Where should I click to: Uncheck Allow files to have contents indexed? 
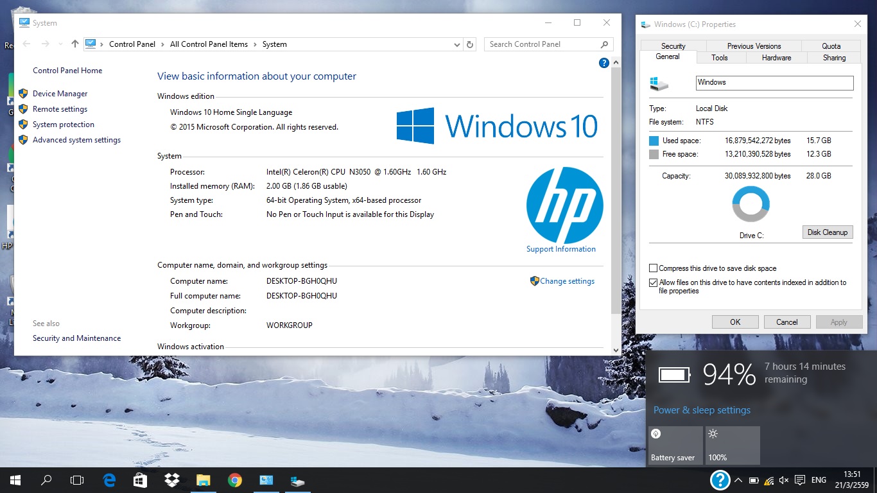coord(654,282)
